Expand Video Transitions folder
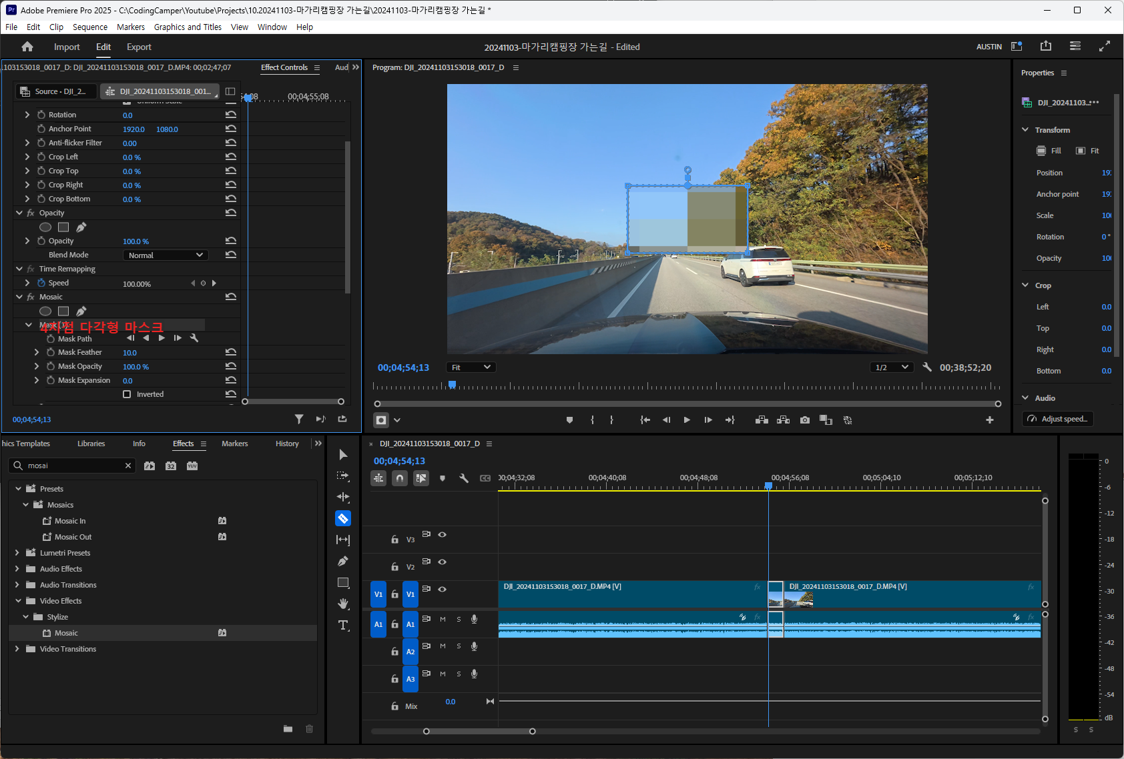Image resolution: width=1124 pixels, height=759 pixels. pyautogui.click(x=17, y=649)
